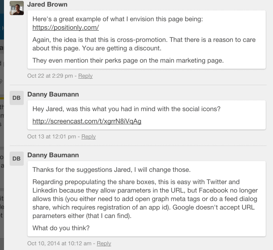Reply to the Oct 22 comment

point(85,76)
